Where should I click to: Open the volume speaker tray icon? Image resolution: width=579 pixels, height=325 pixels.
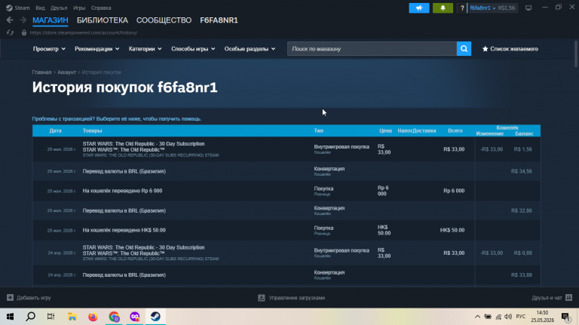click(508, 317)
